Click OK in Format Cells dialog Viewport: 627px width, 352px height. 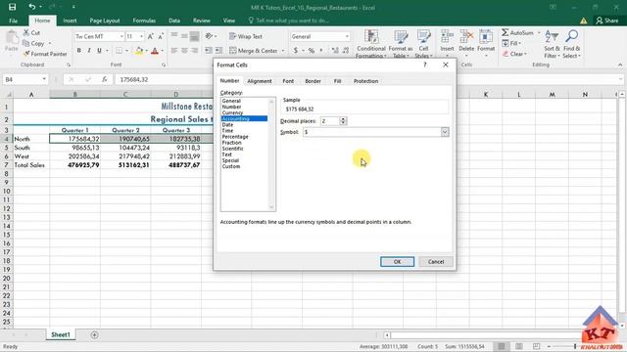pos(397,262)
